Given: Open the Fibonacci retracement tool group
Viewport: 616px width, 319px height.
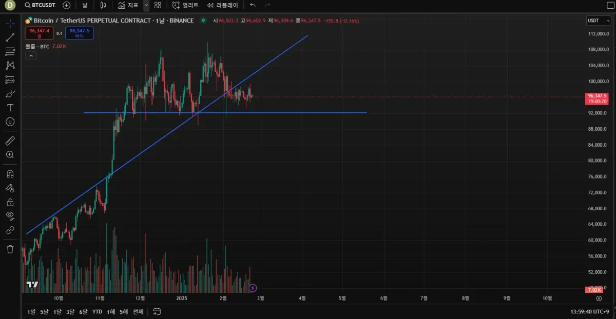Looking at the screenshot, I should [x=10, y=51].
